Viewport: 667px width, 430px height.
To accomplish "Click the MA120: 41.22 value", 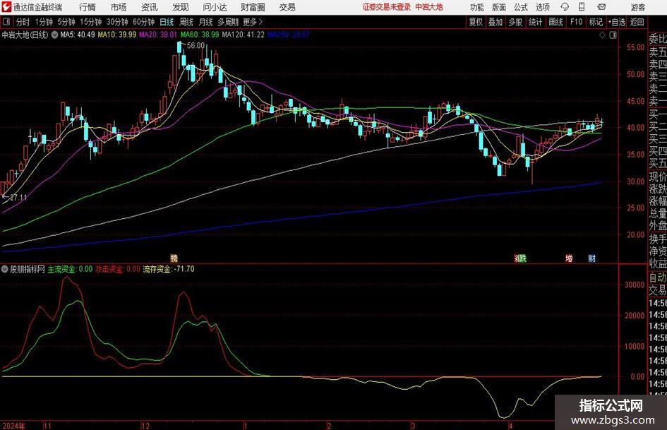I will 243,35.
